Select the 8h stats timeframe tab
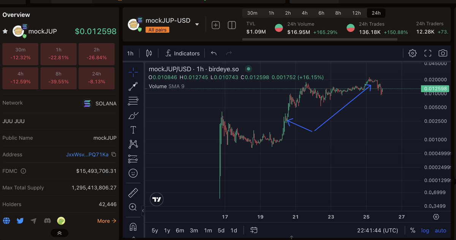 coord(338,13)
